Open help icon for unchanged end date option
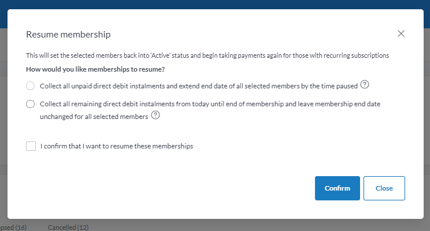Screen dimensions: 430x231 [155, 115]
